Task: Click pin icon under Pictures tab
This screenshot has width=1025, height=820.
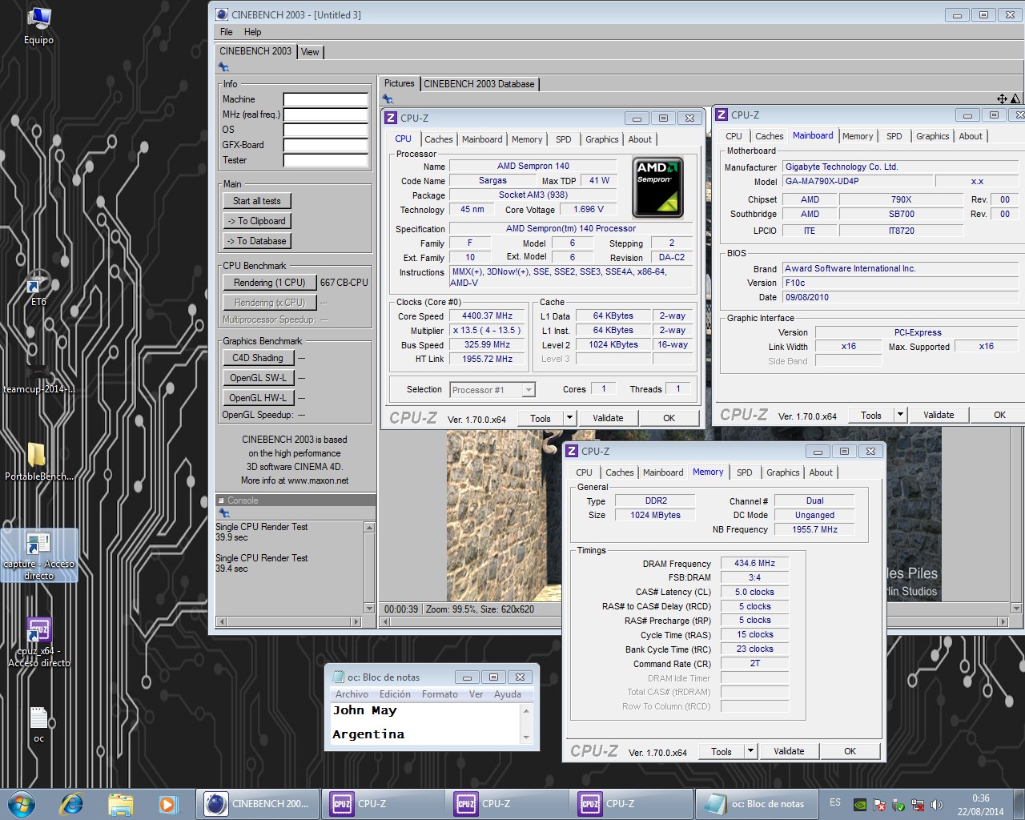Action: click(x=388, y=99)
